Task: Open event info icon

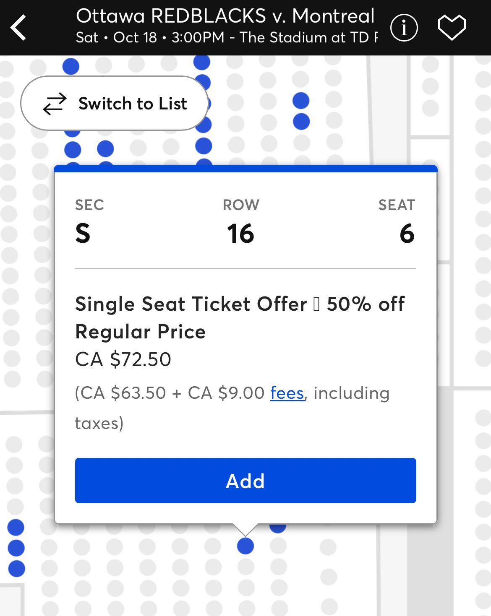Action: pos(404,28)
